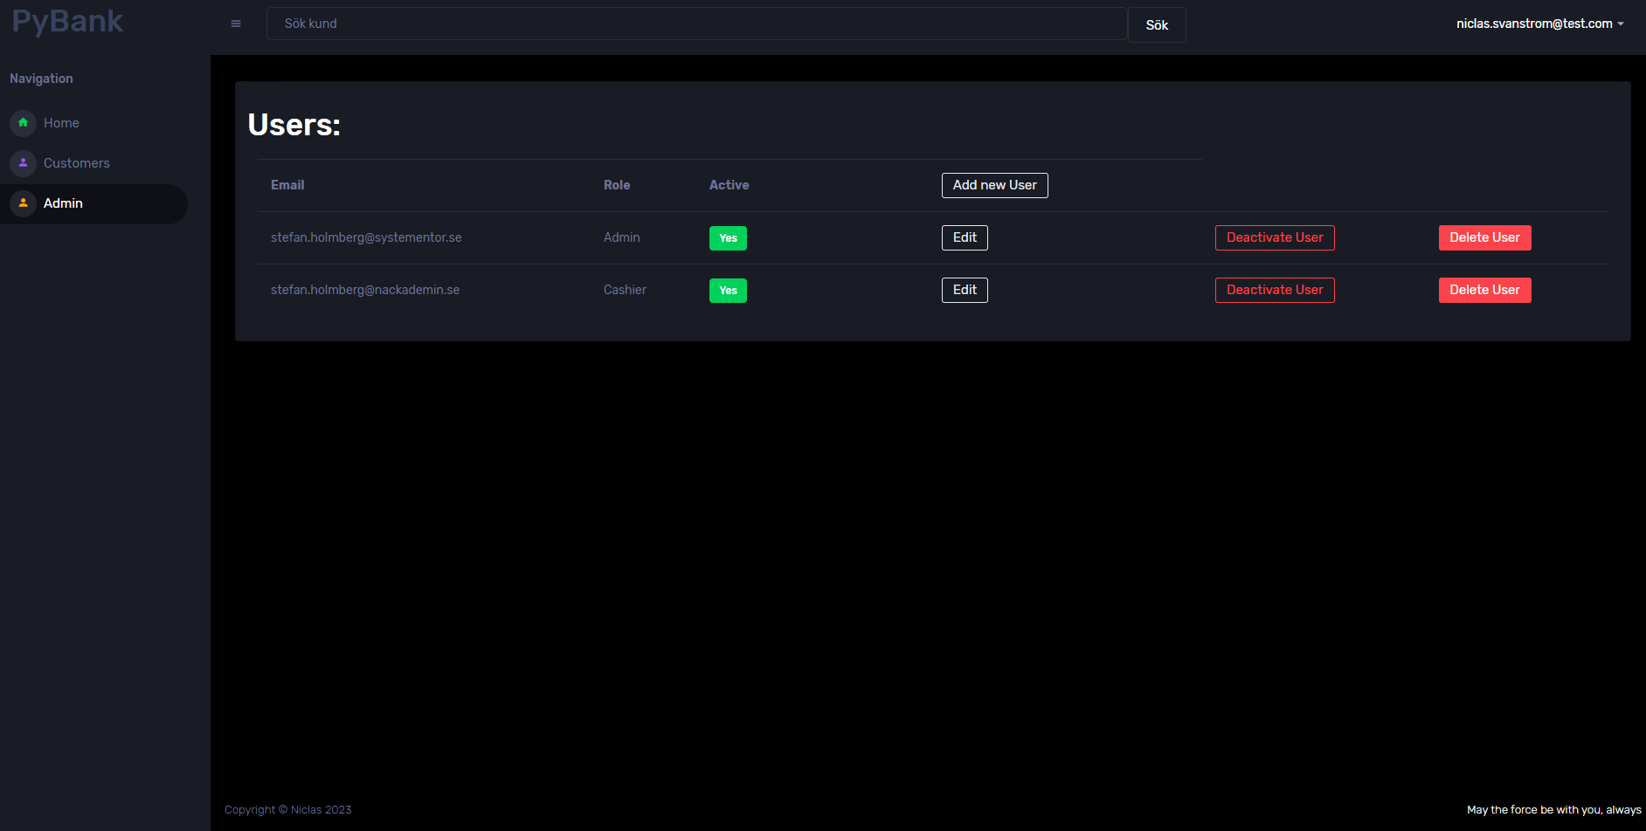Delete the stefan.holmberg@nackademin.se user
This screenshot has width=1646, height=831.
[1484, 290]
